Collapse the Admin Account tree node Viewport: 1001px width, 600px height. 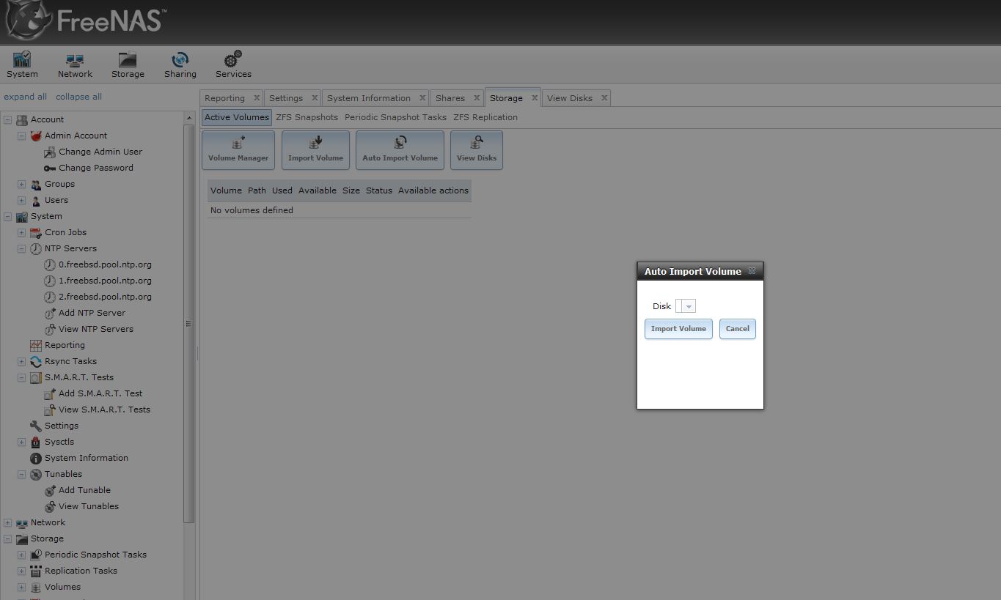[x=21, y=136]
